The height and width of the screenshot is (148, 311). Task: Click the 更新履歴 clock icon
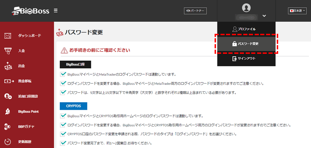pos(8,142)
